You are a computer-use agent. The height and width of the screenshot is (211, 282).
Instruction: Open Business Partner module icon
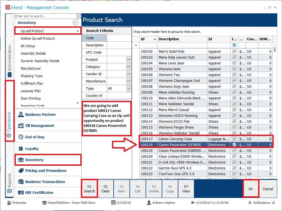tap(21, 114)
